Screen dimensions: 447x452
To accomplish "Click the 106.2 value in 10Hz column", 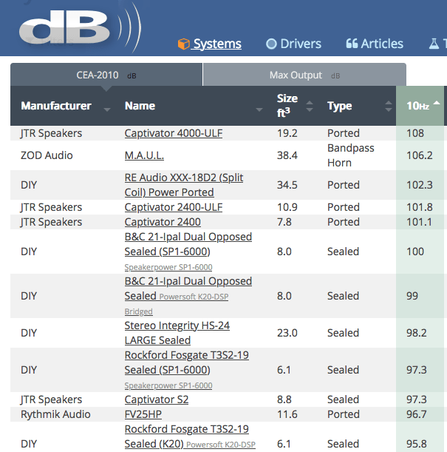I will click(420, 155).
